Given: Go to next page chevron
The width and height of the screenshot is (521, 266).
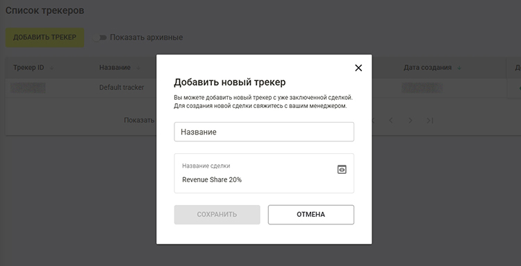Looking at the screenshot, I should [411, 121].
